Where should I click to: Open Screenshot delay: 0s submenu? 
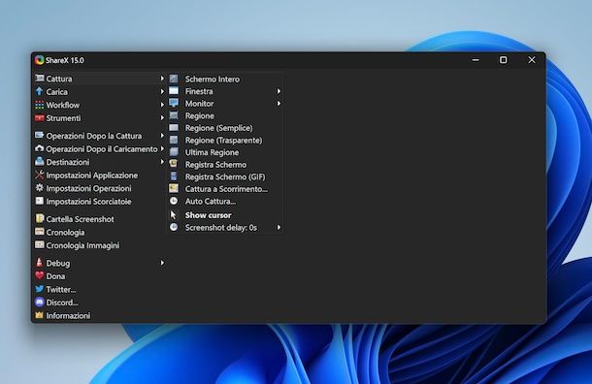tap(224, 228)
